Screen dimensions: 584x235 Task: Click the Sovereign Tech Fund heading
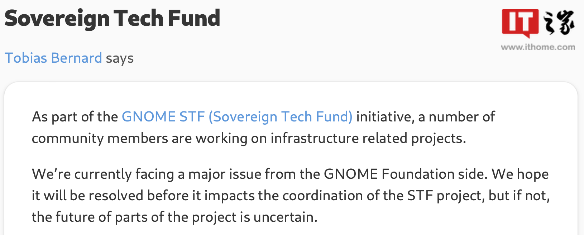tap(113, 18)
